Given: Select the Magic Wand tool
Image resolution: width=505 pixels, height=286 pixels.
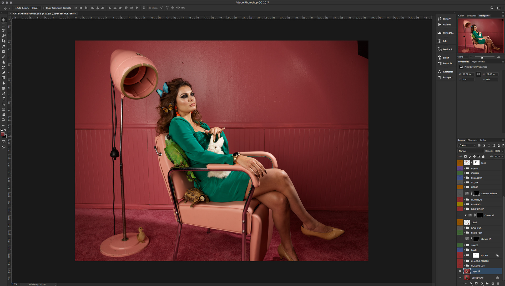Looking at the screenshot, I should (4, 36).
